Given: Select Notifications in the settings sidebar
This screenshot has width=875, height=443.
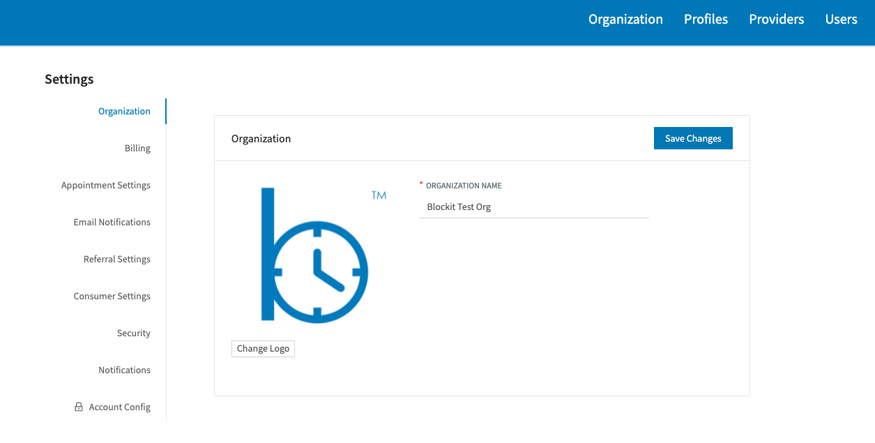Looking at the screenshot, I should click(124, 370).
